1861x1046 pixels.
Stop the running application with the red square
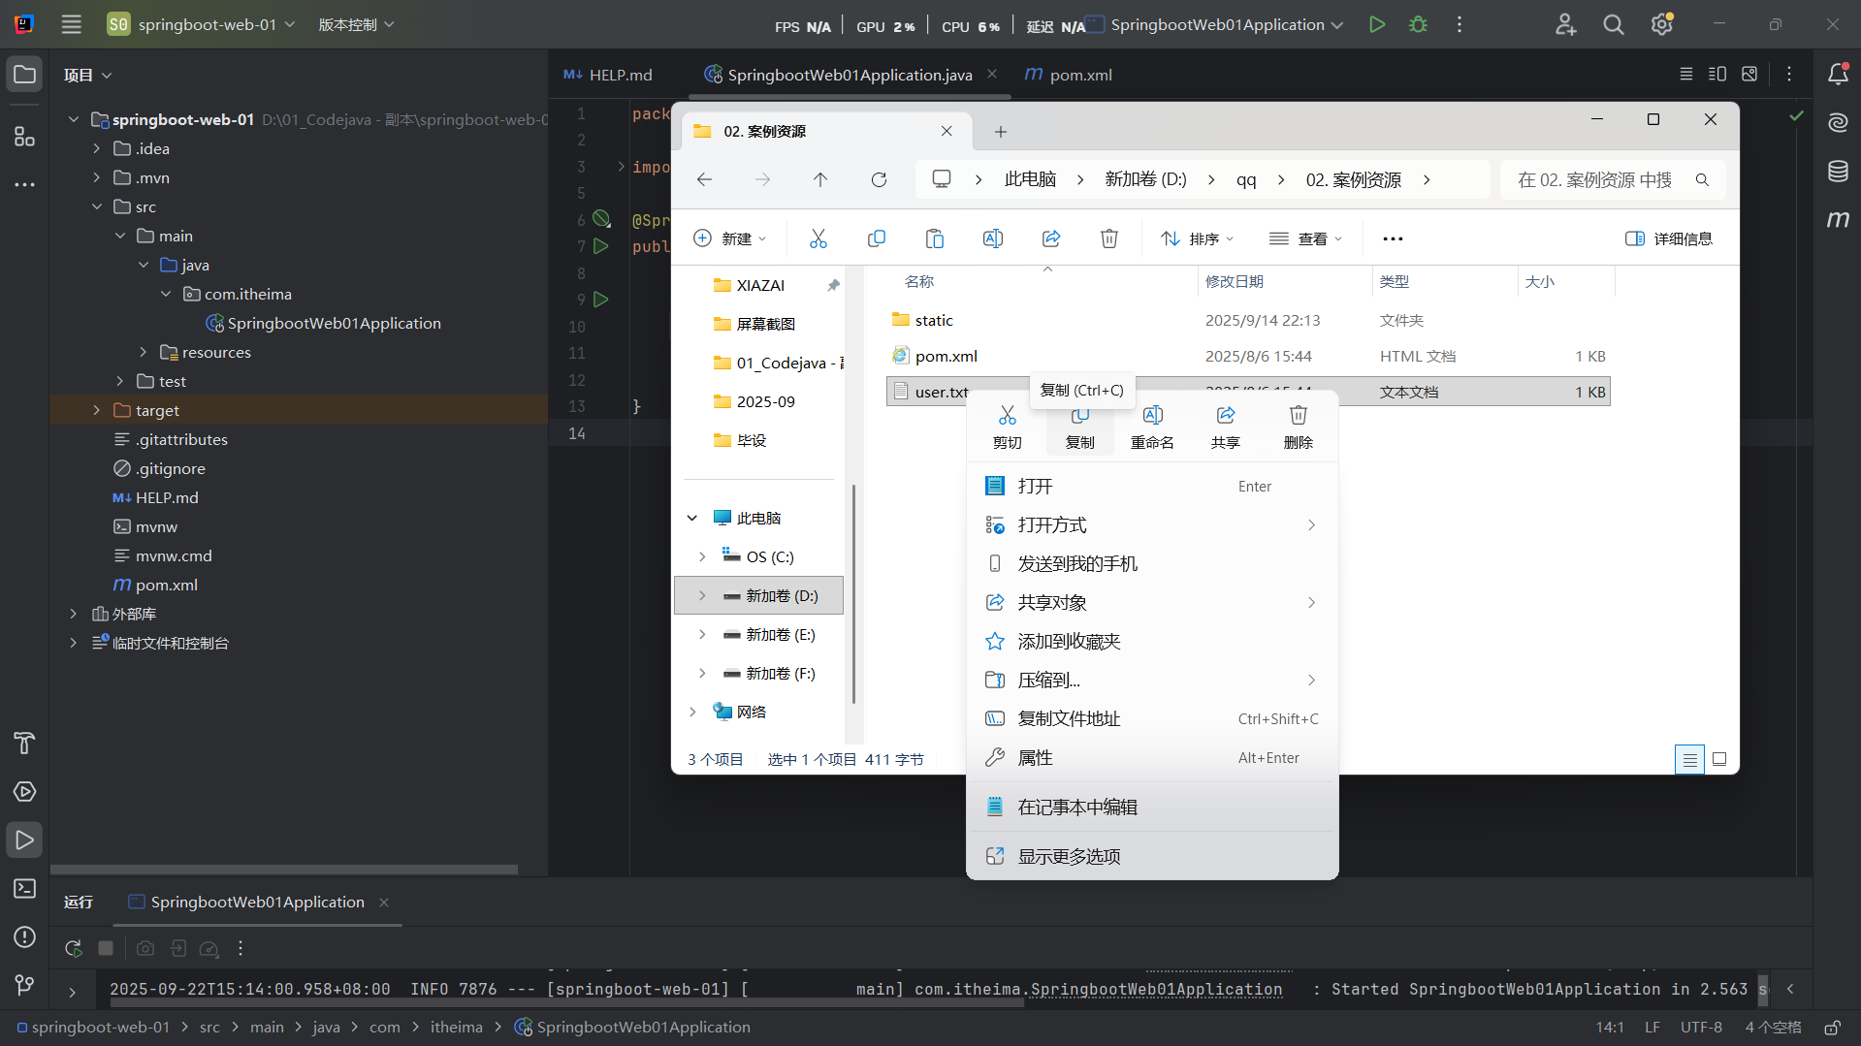pyautogui.click(x=107, y=948)
